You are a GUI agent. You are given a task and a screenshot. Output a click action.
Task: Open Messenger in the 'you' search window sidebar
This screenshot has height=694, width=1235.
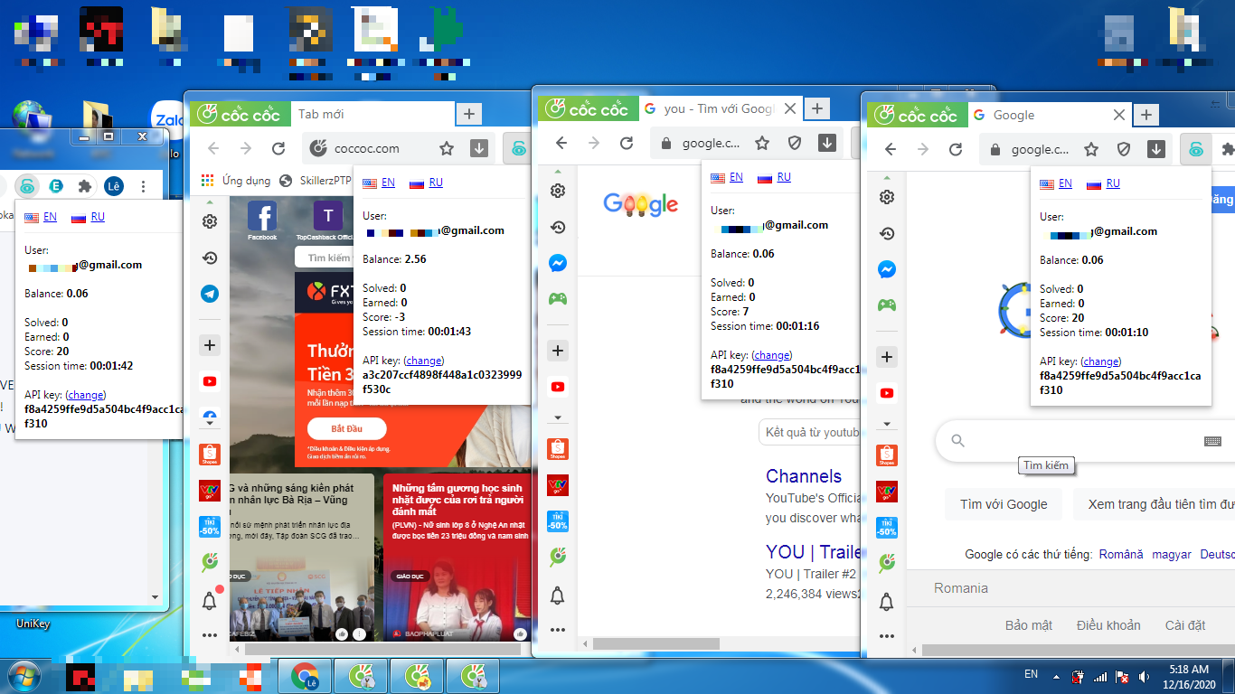[558, 263]
